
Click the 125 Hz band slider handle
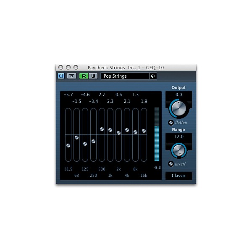[85, 144]
